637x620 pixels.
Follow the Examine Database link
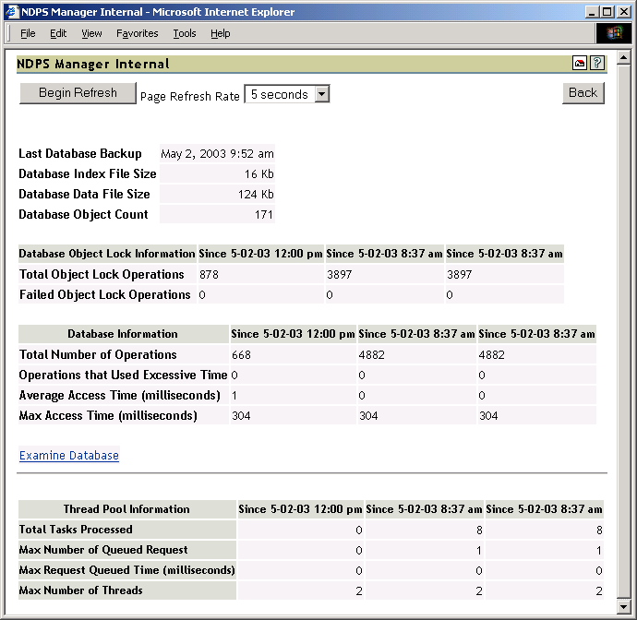click(69, 456)
